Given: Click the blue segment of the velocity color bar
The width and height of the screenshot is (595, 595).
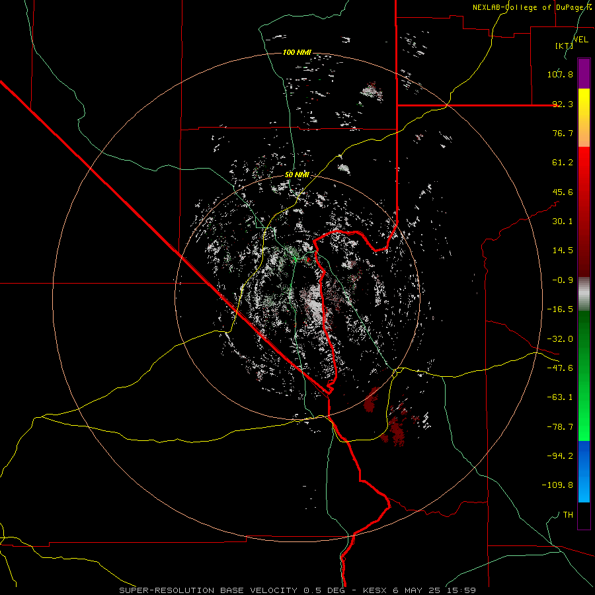Looking at the screenshot, I should coord(584,471).
